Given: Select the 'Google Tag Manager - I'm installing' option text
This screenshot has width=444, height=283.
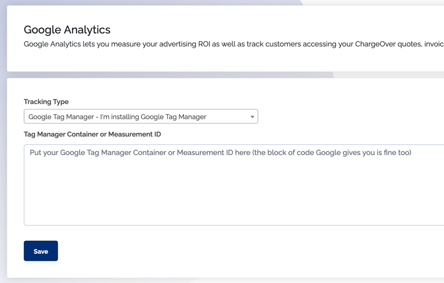Looking at the screenshot, I should tap(117, 117).
